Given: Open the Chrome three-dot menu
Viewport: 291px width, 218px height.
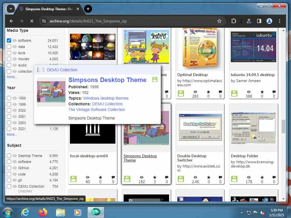Looking at the screenshot, I should (x=280, y=21).
